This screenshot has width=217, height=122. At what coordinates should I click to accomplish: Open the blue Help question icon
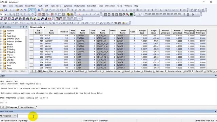(x=39, y=10)
